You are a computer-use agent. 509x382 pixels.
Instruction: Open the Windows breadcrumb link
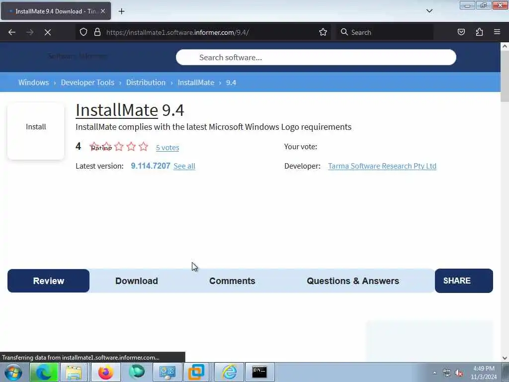coord(33,83)
